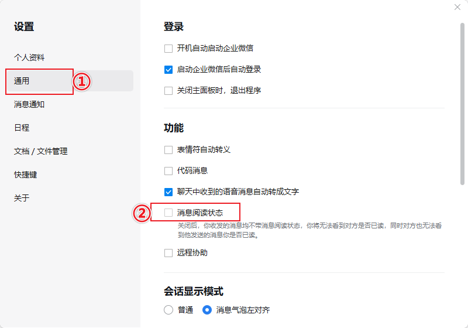Open the 个人资料 settings page
This screenshot has height=328, width=468.
click(29, 57)
